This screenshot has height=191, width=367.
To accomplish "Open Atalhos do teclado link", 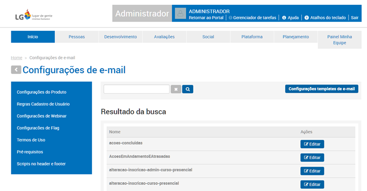I will 328,18.
